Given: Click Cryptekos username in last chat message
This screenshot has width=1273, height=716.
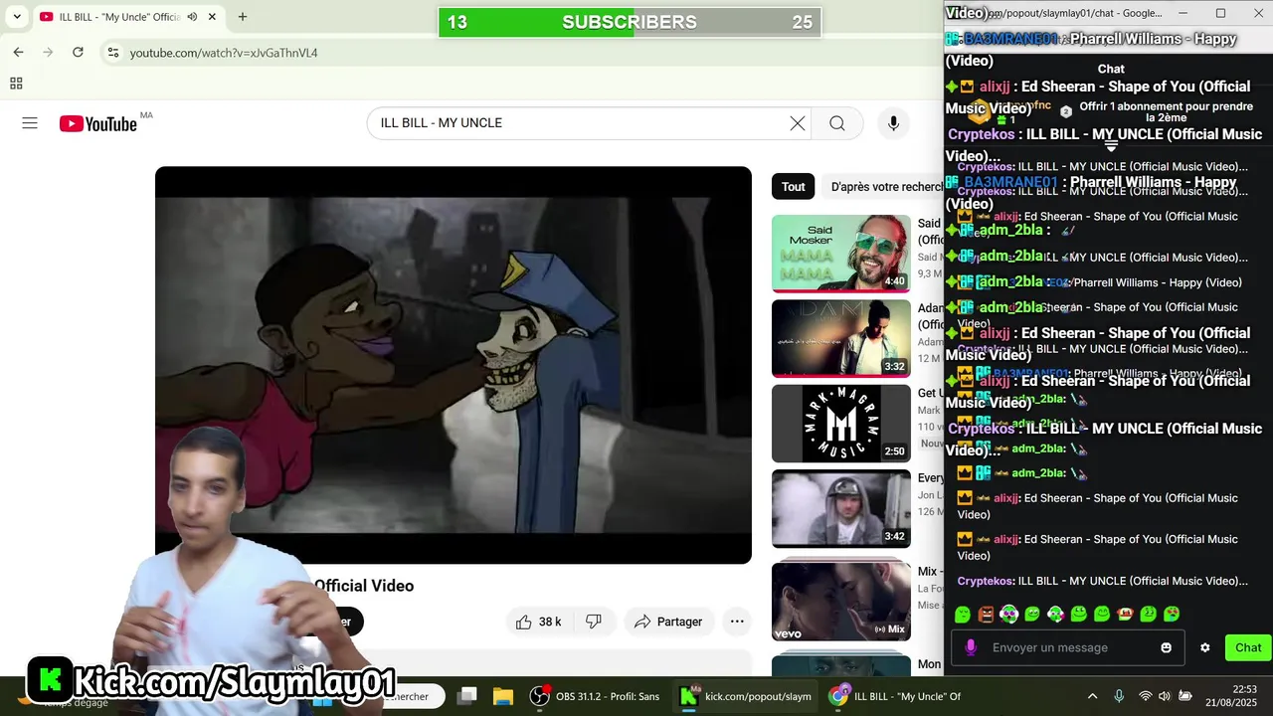Looking at the screenshot, I should coord(985,581).
